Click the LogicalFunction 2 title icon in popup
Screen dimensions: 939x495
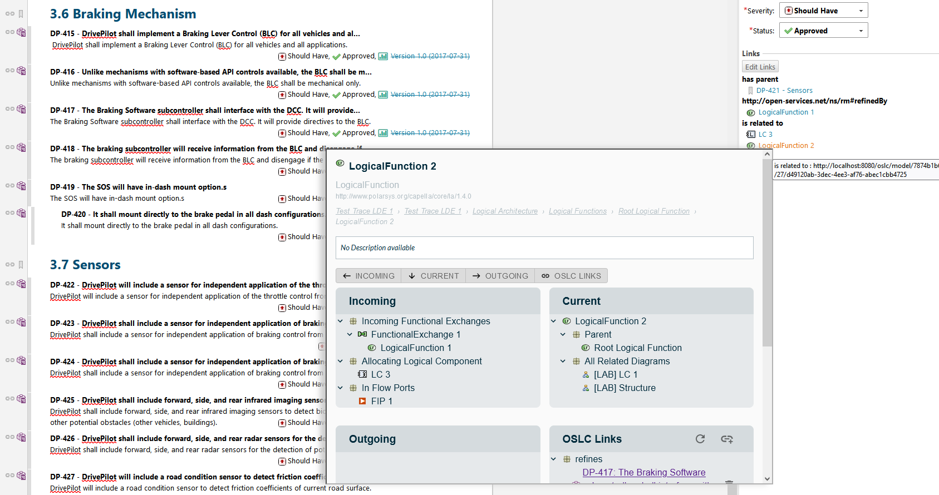pos(340,164)
